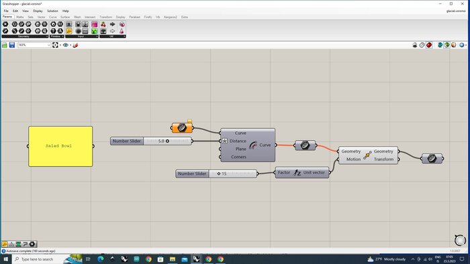Open the Solution menu
Screen dimensions: 470x264
(x=52, y=11)
